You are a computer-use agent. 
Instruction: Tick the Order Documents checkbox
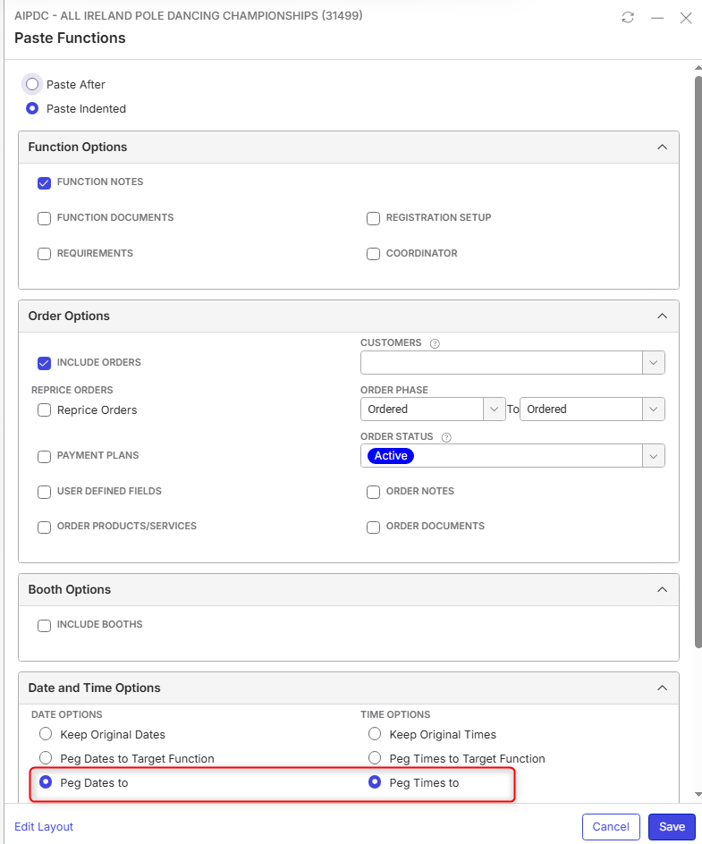(x=373, y=527)
